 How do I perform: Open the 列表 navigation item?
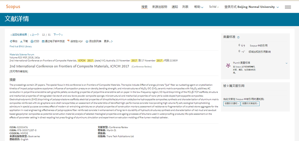[185, 7]
